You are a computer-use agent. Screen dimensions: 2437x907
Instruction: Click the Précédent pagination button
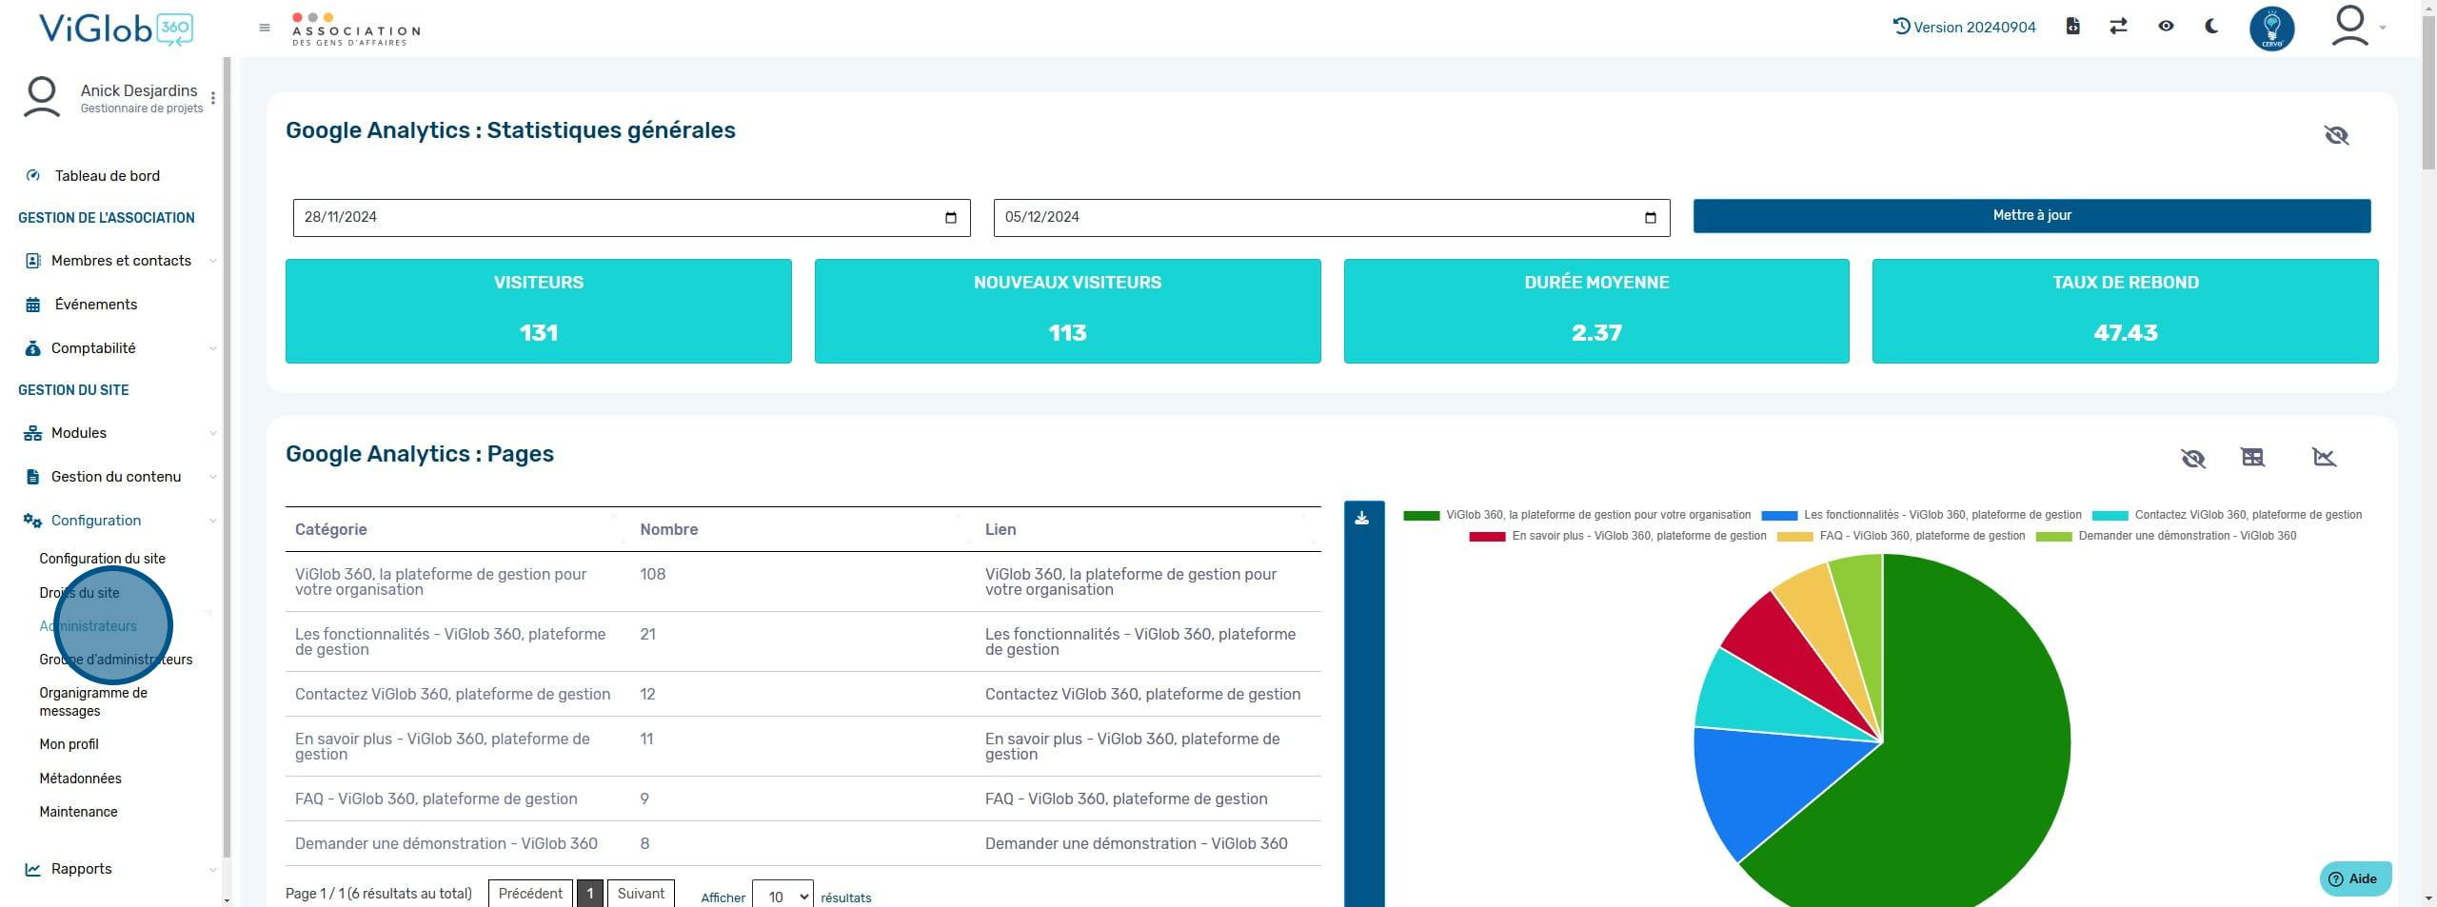530,894
